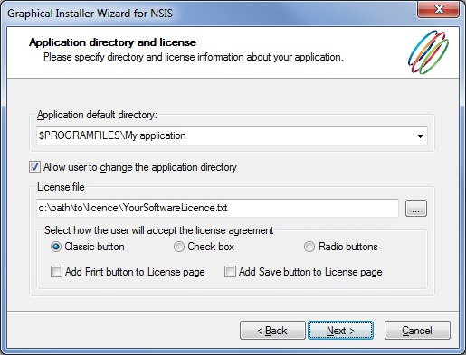The image size is (466, 355).
Task: Select the Radio buttons option
Action: (309, 247)
